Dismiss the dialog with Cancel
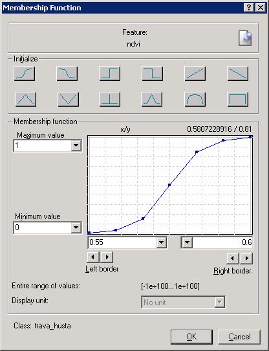Screen dimensions: 269x351 (239, 337)
